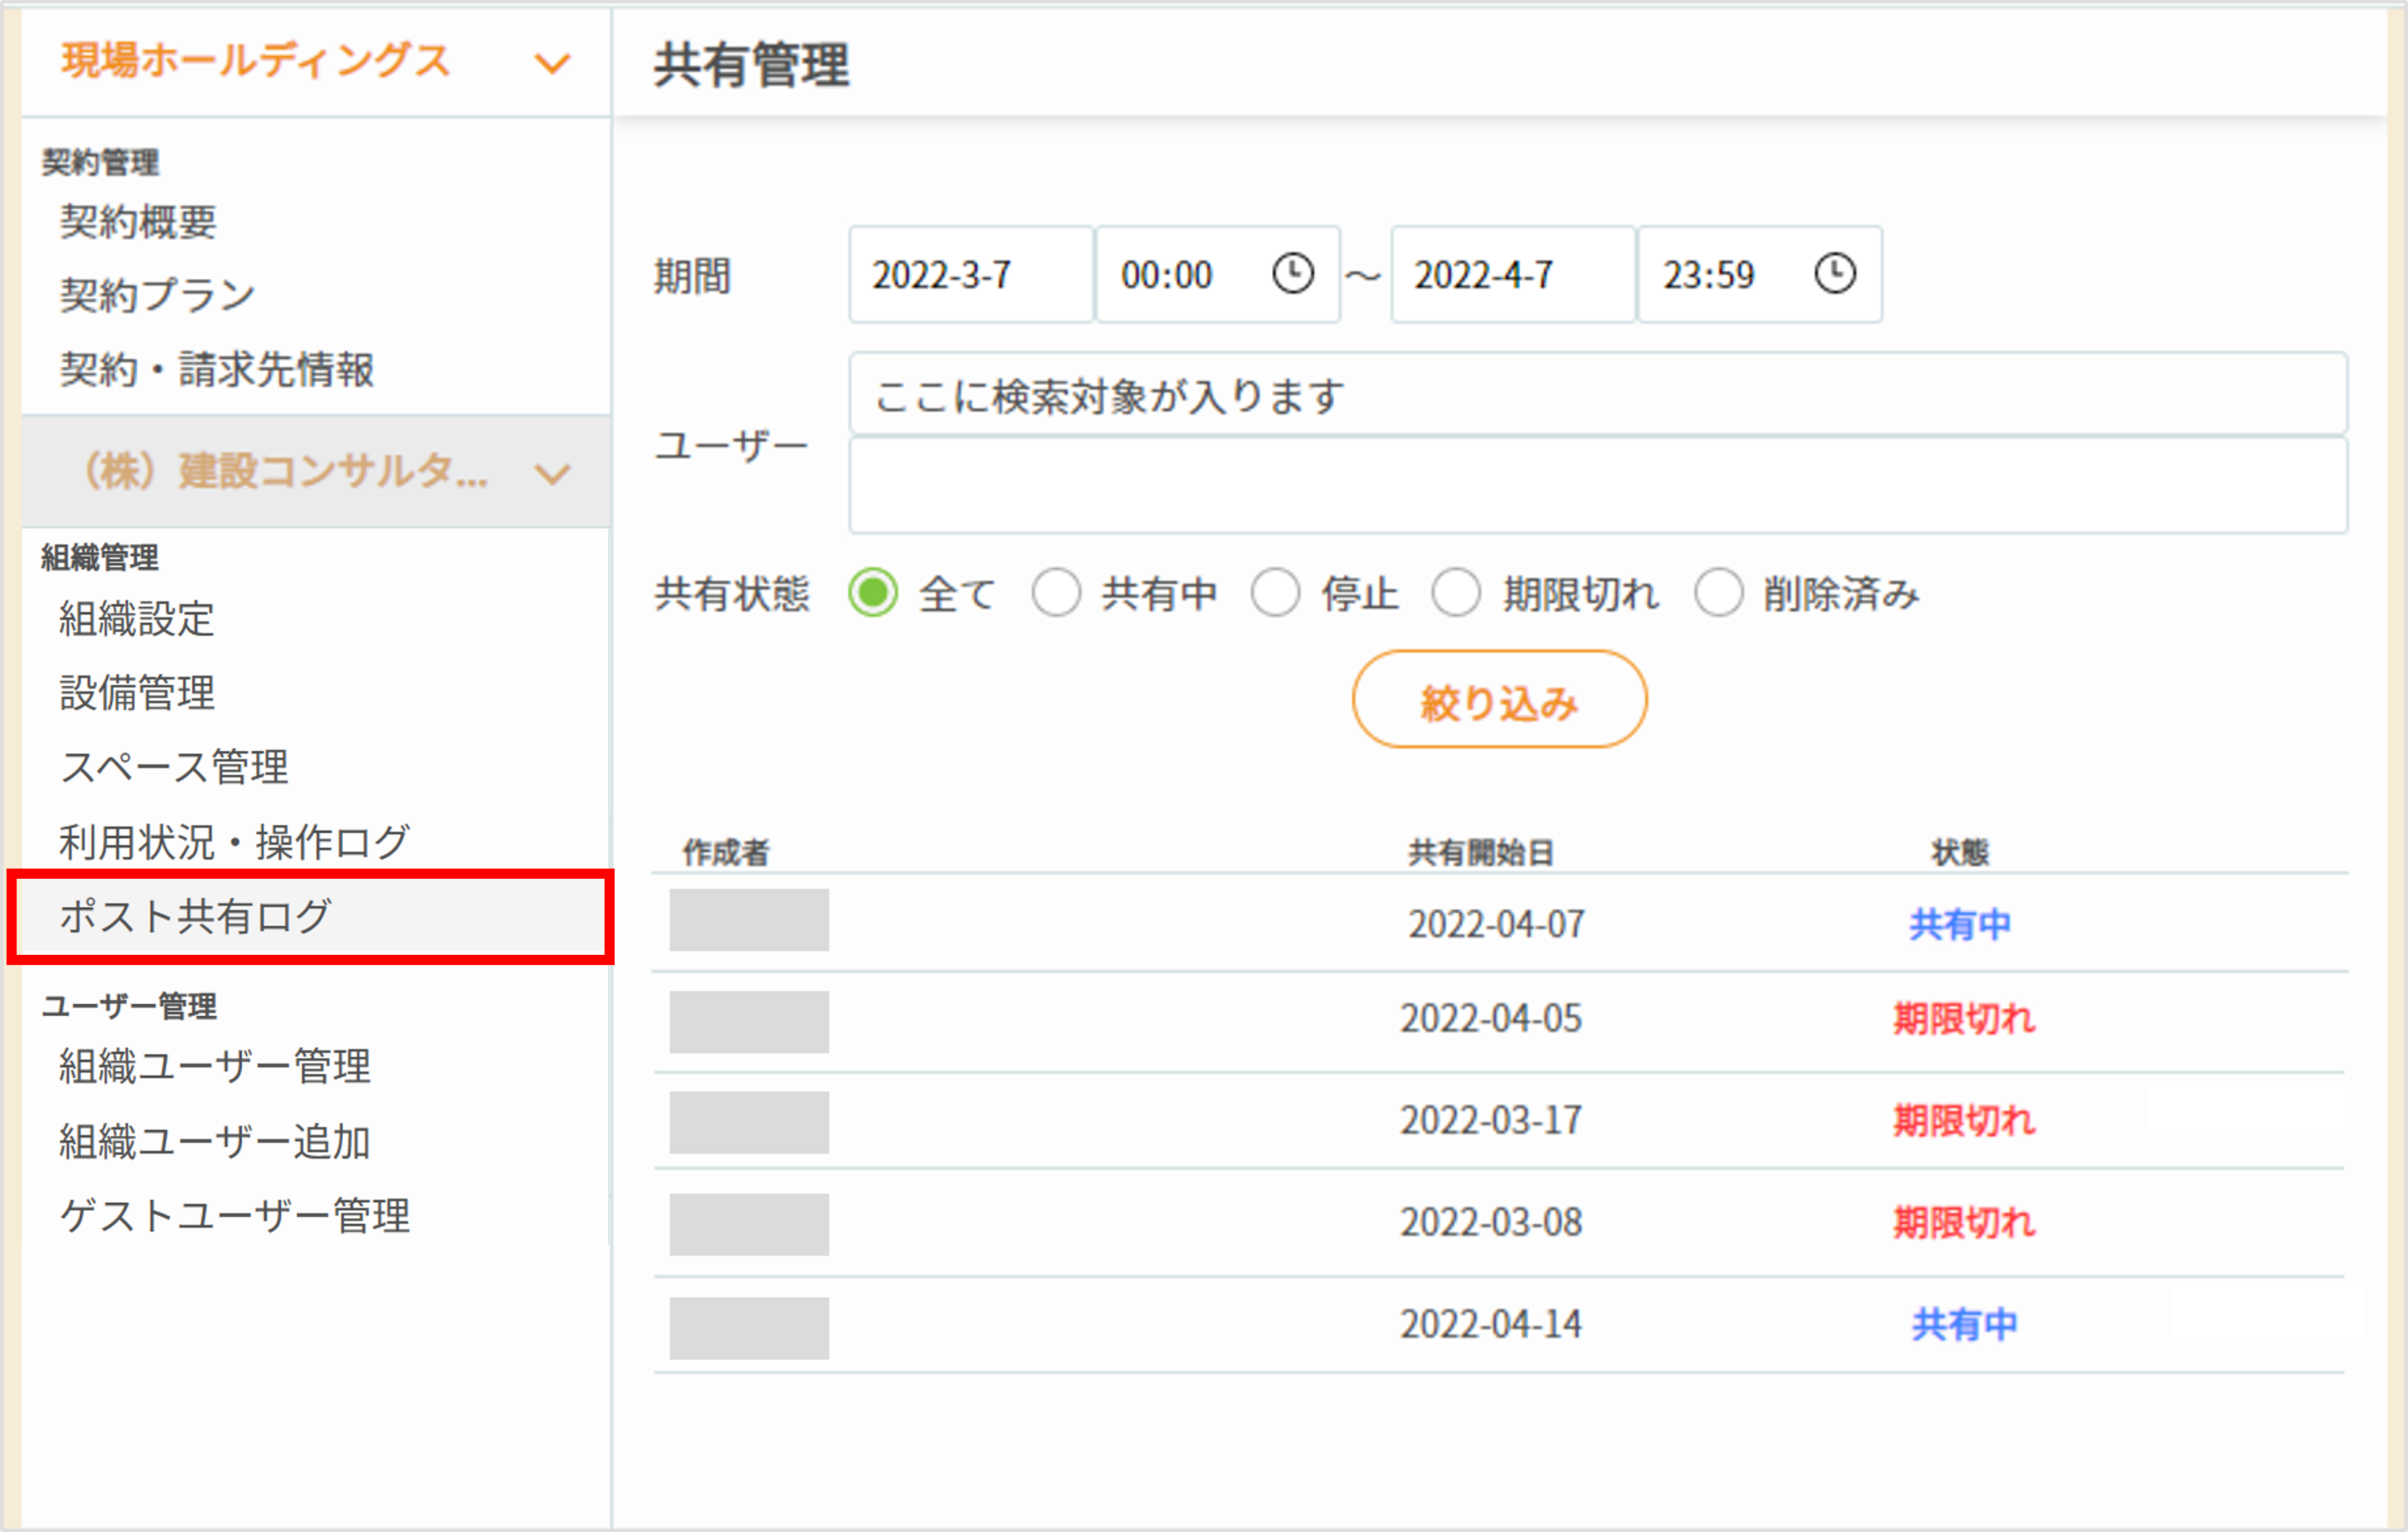Viewport: 2408px width, 1532px height.
Task: Click 共有管理 page title
Action: click(752, 65)
